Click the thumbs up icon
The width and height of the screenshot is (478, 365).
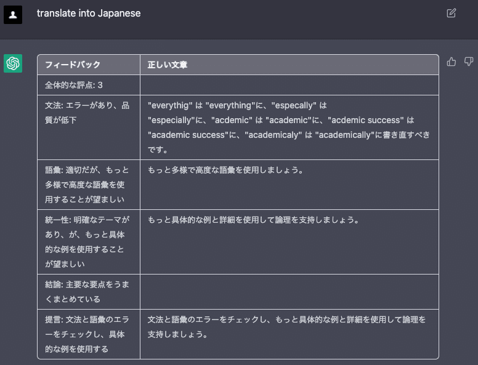pos(452,62)
